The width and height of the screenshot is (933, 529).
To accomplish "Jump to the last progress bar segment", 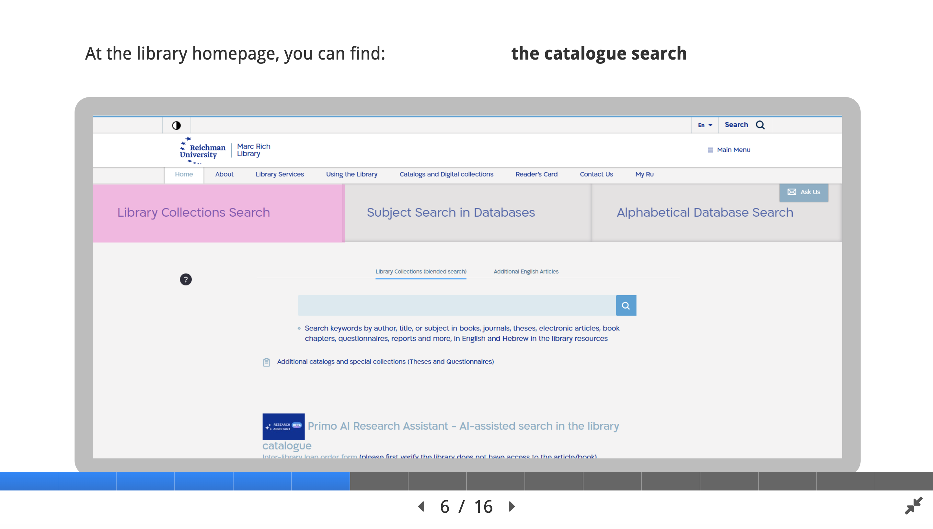I will 904,481.
